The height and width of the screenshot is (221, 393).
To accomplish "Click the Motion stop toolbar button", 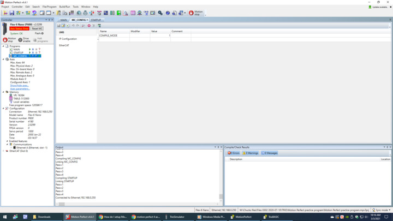I will point(196,13).
